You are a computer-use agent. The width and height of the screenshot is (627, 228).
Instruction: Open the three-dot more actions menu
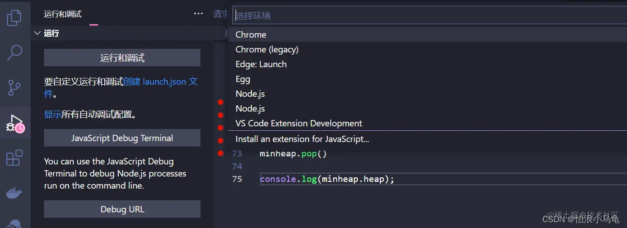point(198,14)
